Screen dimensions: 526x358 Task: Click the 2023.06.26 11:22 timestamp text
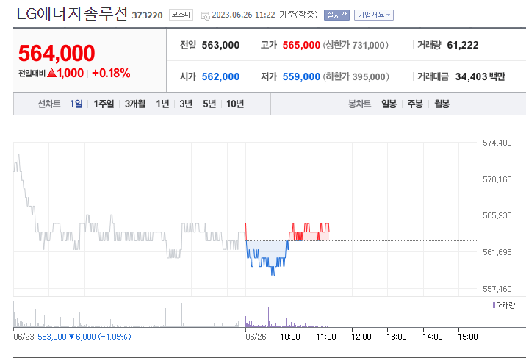click(243, 15)
